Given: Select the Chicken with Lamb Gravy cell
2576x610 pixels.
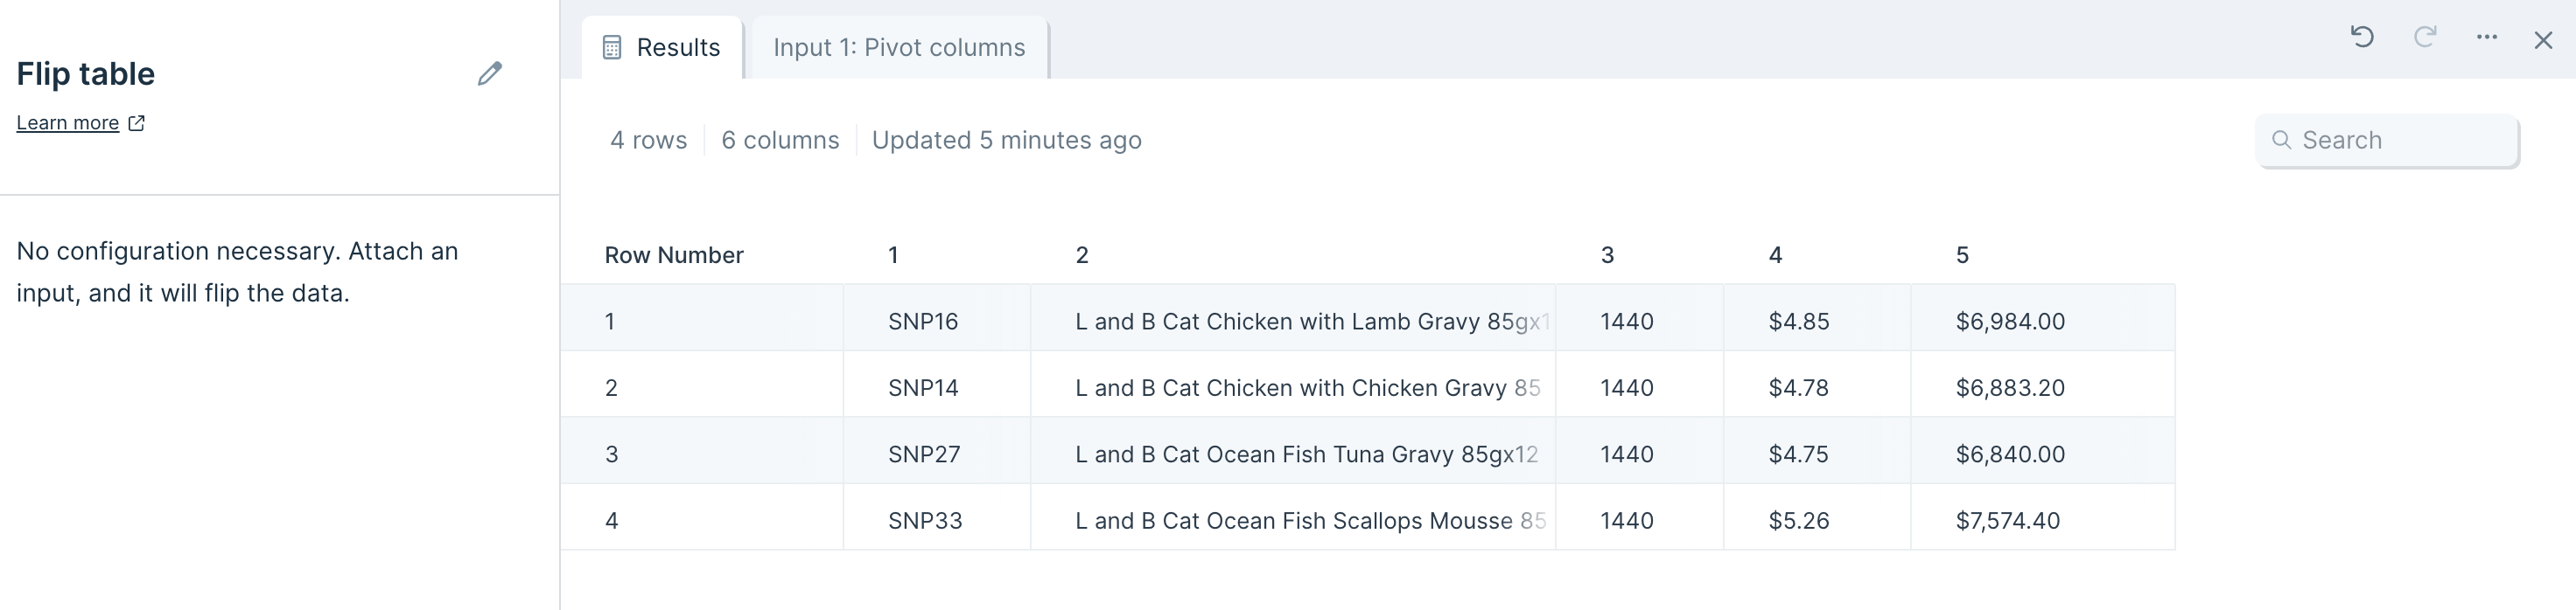Looking at the screenshot, I should pos(1310,322).
